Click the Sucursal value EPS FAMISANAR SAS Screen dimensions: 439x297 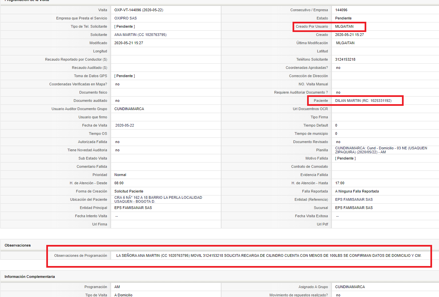pyautogui.click(x=354, y=208)
